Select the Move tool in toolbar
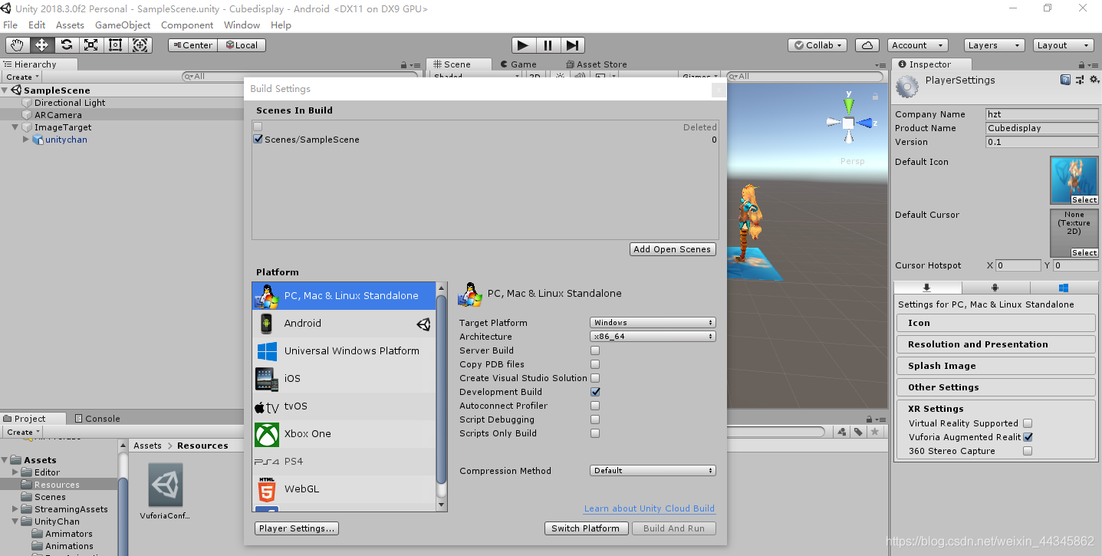 (42, 45)
